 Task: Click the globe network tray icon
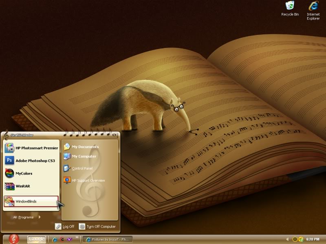pos(295,239)
